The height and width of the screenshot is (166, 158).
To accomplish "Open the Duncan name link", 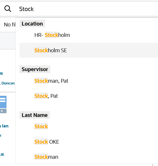I will tap(8, 83).
